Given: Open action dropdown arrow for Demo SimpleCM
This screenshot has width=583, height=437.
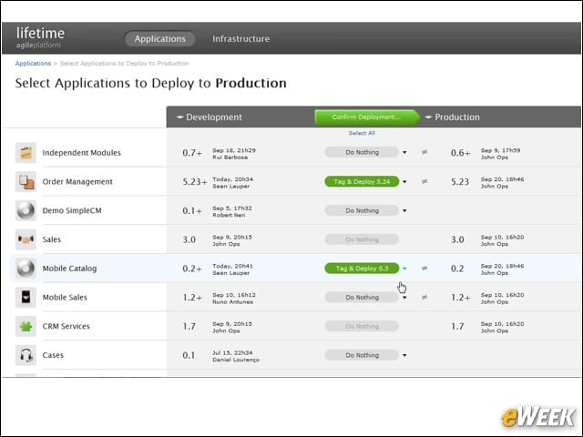Looking at the screenshot, I should pyautogui.click(x=404, y=210).
